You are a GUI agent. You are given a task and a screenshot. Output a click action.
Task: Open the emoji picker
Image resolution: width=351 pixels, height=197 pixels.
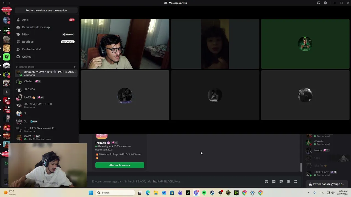click(x=288, y=181)
